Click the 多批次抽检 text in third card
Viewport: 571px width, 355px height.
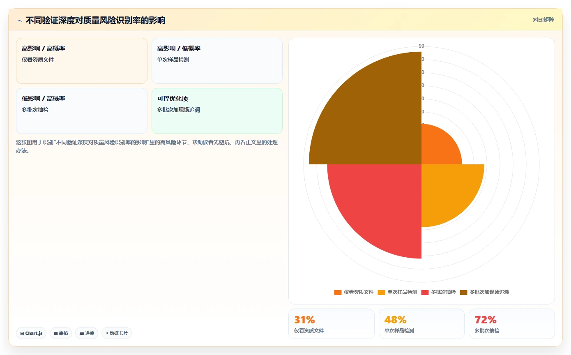pos(35,110)
